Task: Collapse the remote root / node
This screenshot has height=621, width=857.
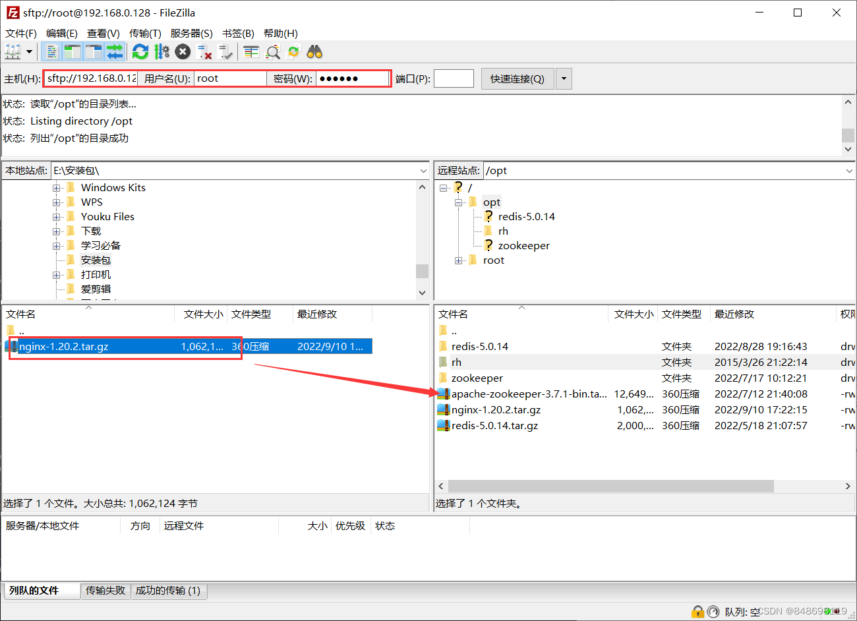Action: 443,188
